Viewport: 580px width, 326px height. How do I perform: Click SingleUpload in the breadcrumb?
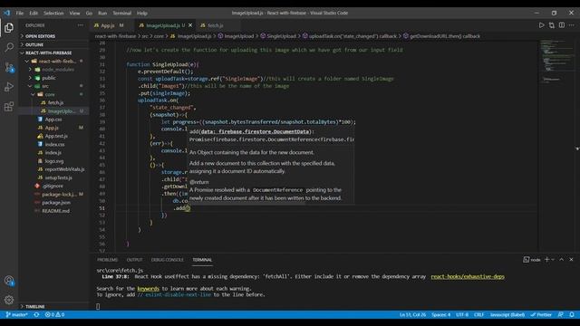click(x=281, y=36)
